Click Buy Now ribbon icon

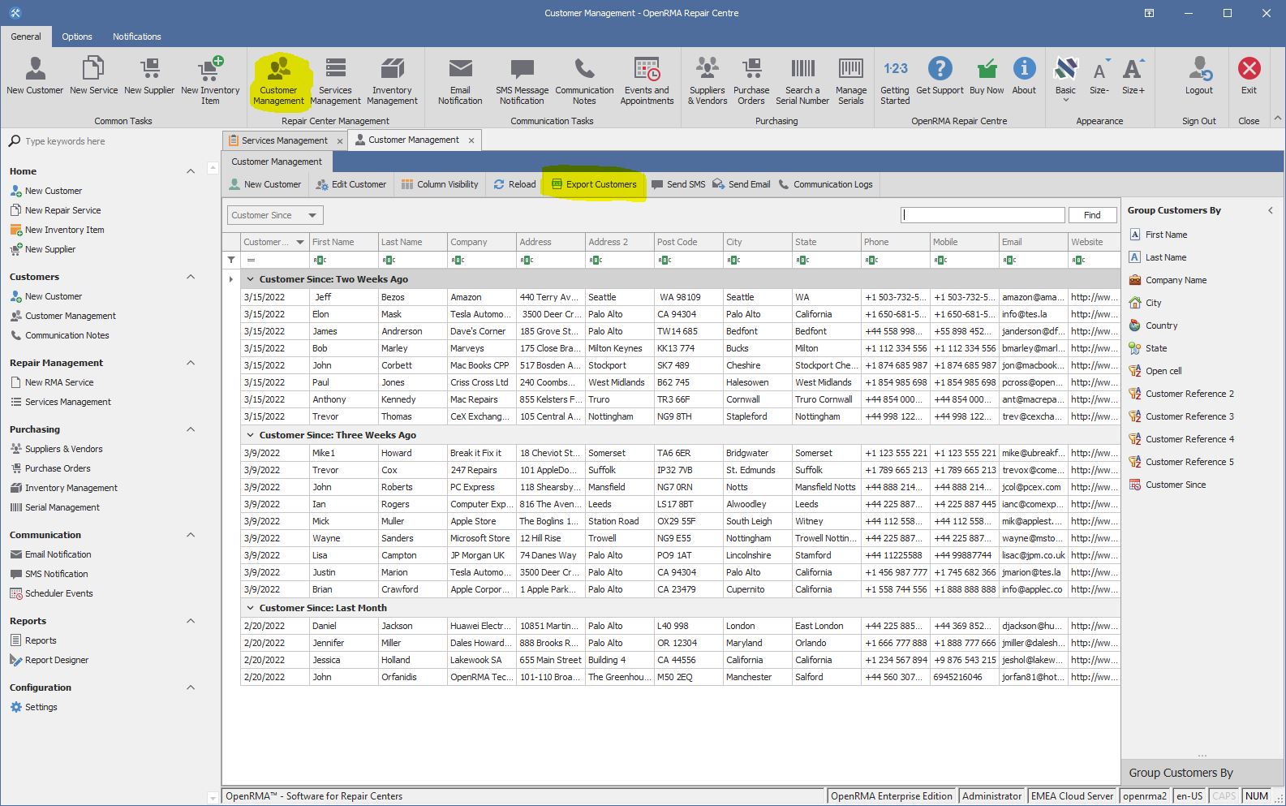[987, 77]
